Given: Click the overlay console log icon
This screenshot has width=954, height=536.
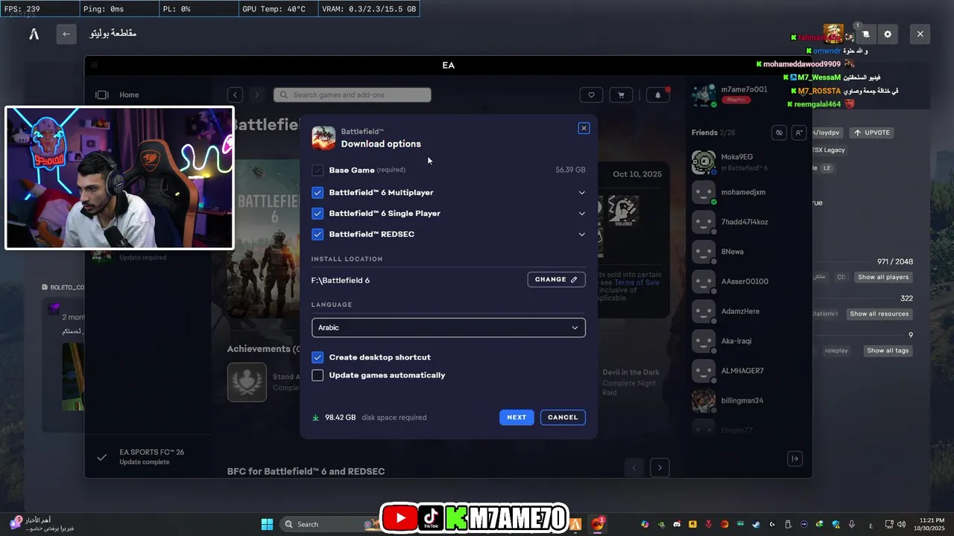Looking at the screenshot, I should coord(865,34).
